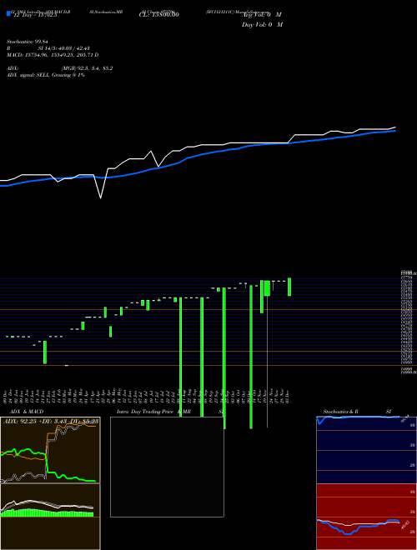417x550 pixels.
Task: Open the empty intraday trading price box
Action: point(167,467)
